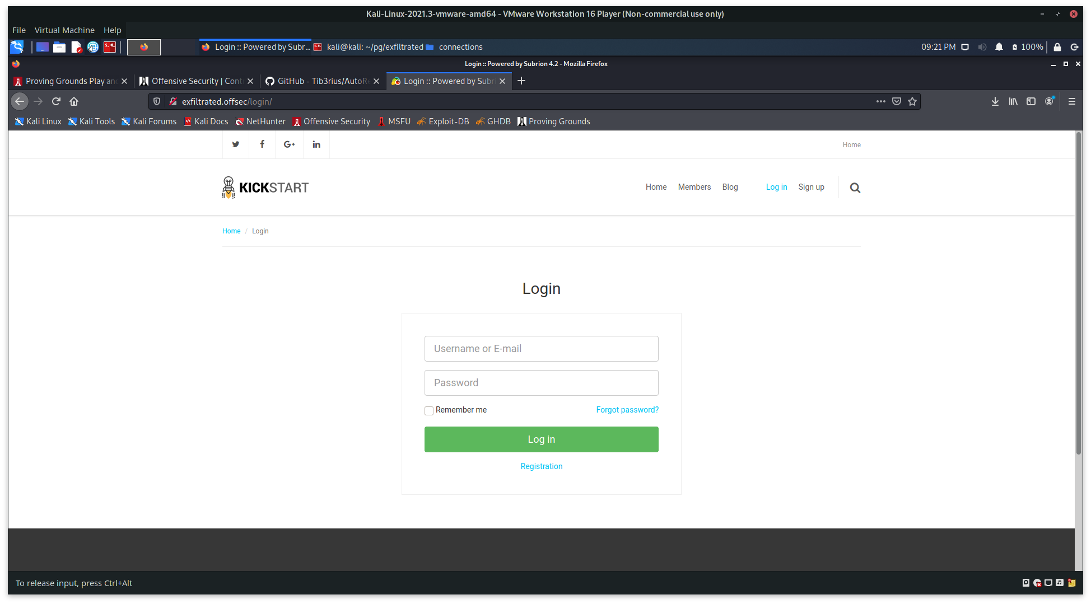The height and width of the screenshot is (604, 1091).
Task: Toggle the Firefox sidebar
Action: click(x=1032, y=101)
